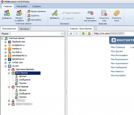Viewport: 134px width, 115px height.
Task: Switch to the Главная ribbon tab
Action: point(8,6)
